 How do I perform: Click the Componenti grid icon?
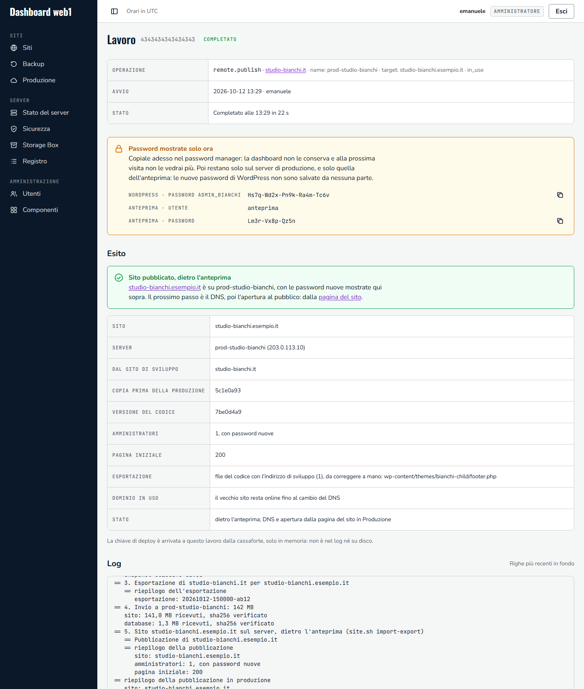14,210
